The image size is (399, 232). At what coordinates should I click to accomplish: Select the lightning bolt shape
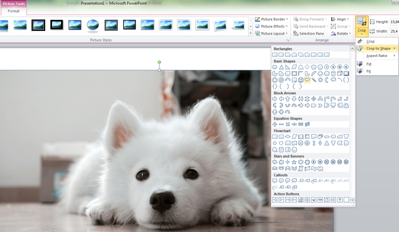coord(314,80)
